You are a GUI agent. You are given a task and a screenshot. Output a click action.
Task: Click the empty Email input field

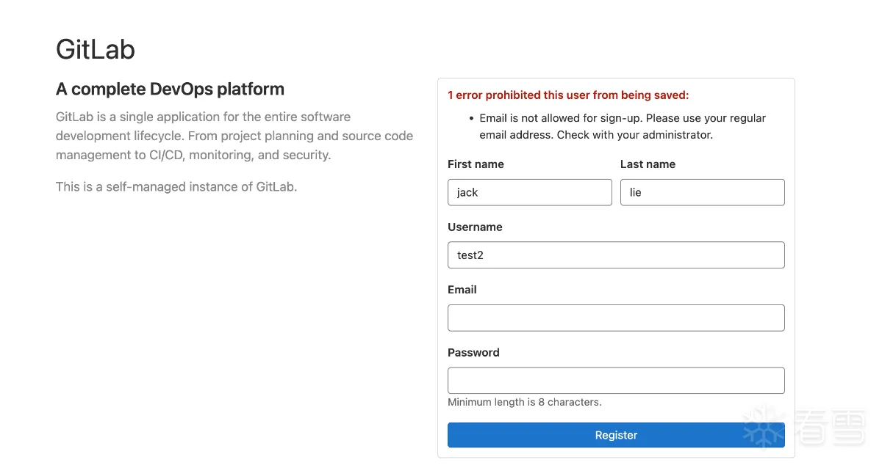(x=616, y=318)
